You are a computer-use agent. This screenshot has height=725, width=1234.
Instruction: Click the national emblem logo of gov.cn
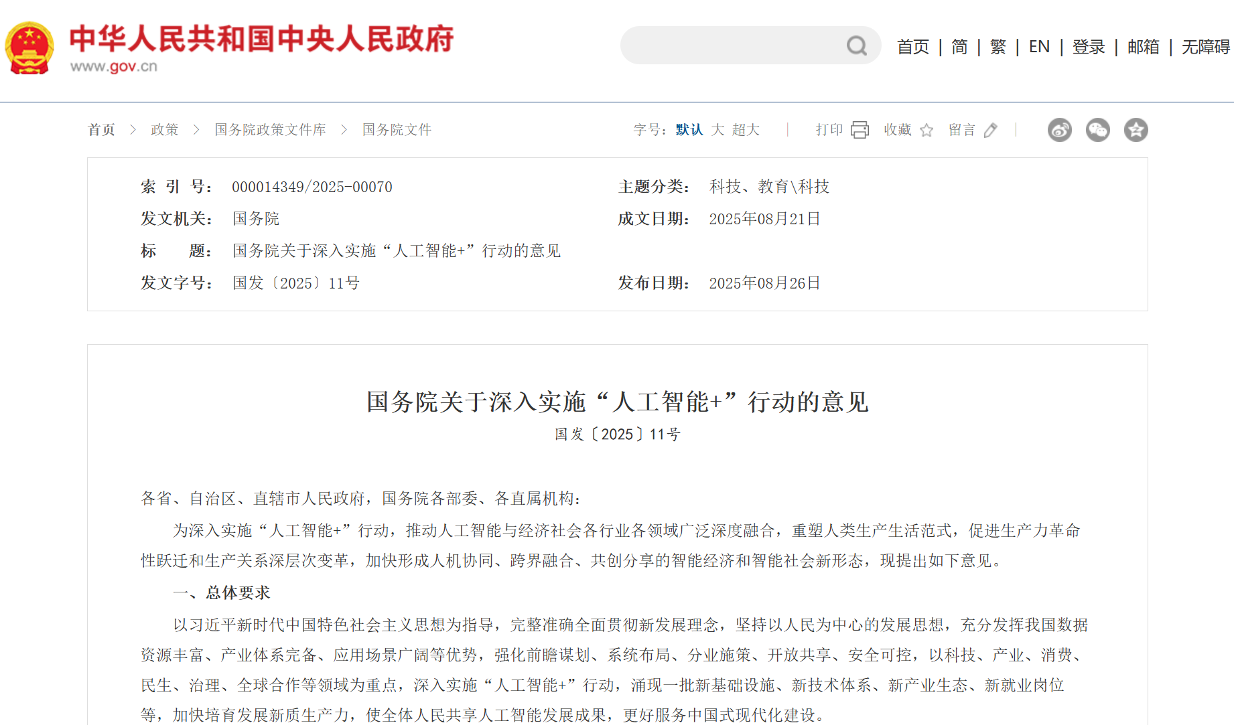tap(29, 46)
